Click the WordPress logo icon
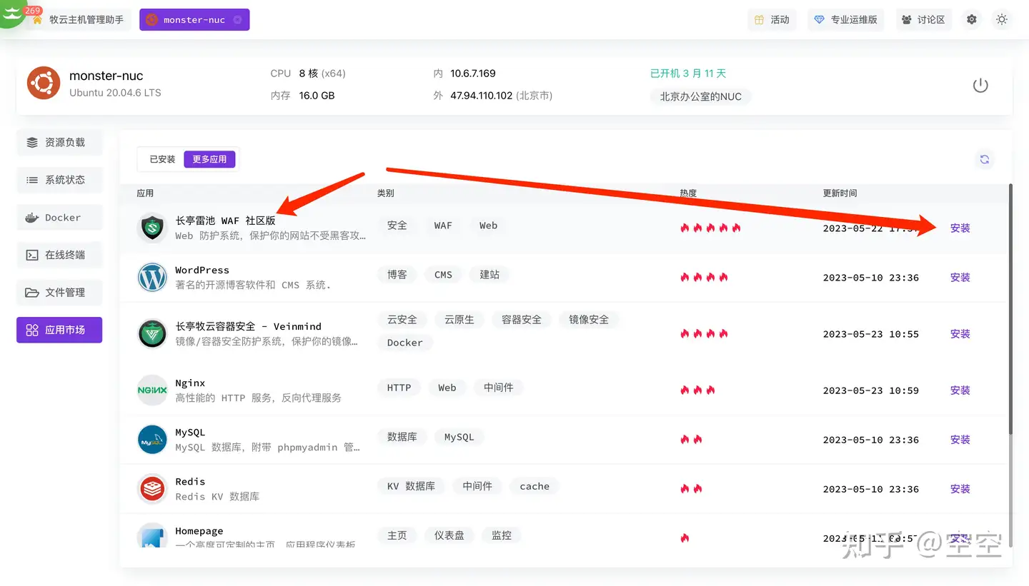 tap(152, 278)
